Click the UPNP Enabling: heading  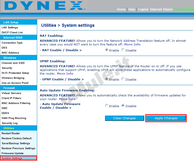(x=53, y=61)
